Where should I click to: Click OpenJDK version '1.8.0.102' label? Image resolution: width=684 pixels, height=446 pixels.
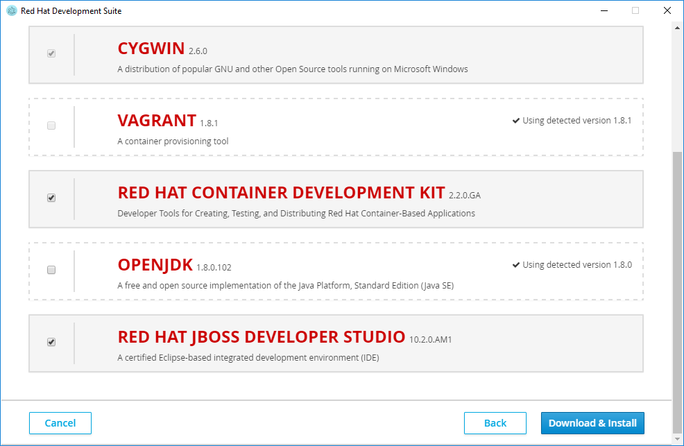pos(214,268)
